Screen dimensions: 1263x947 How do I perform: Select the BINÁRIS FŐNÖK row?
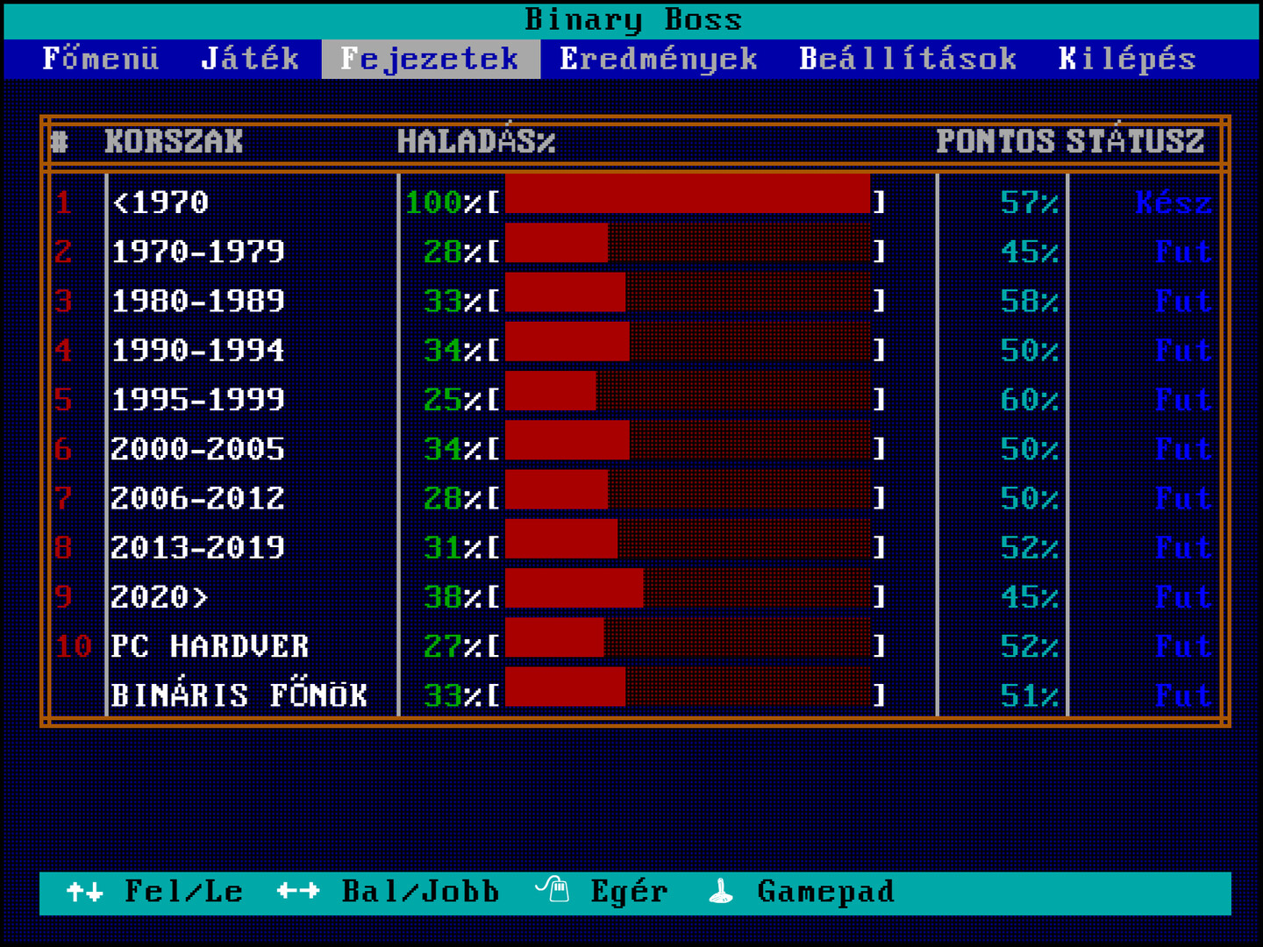point(239,695)
